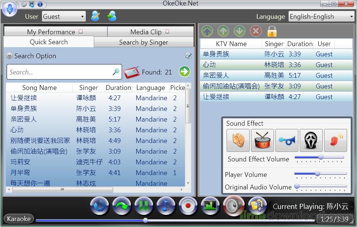Image resolution: width=357 pixels, height=227 pixels.
Task: Play the scream mask sound effect
Action: pos(311,140)
